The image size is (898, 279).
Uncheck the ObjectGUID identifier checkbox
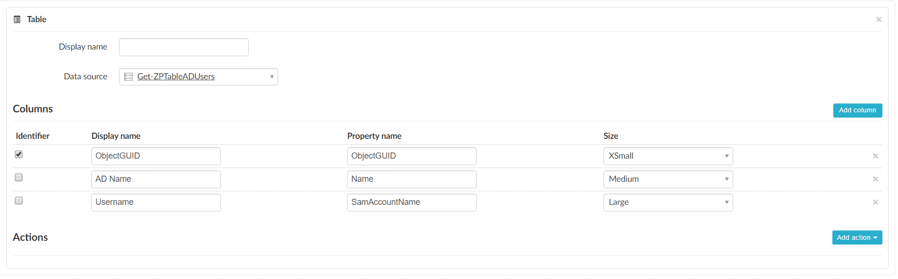(x=19, y=154)
